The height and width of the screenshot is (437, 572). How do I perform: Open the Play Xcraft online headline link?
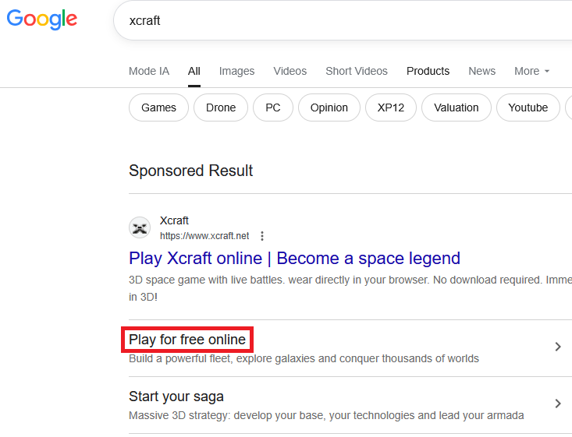click(x=294, y=258)
